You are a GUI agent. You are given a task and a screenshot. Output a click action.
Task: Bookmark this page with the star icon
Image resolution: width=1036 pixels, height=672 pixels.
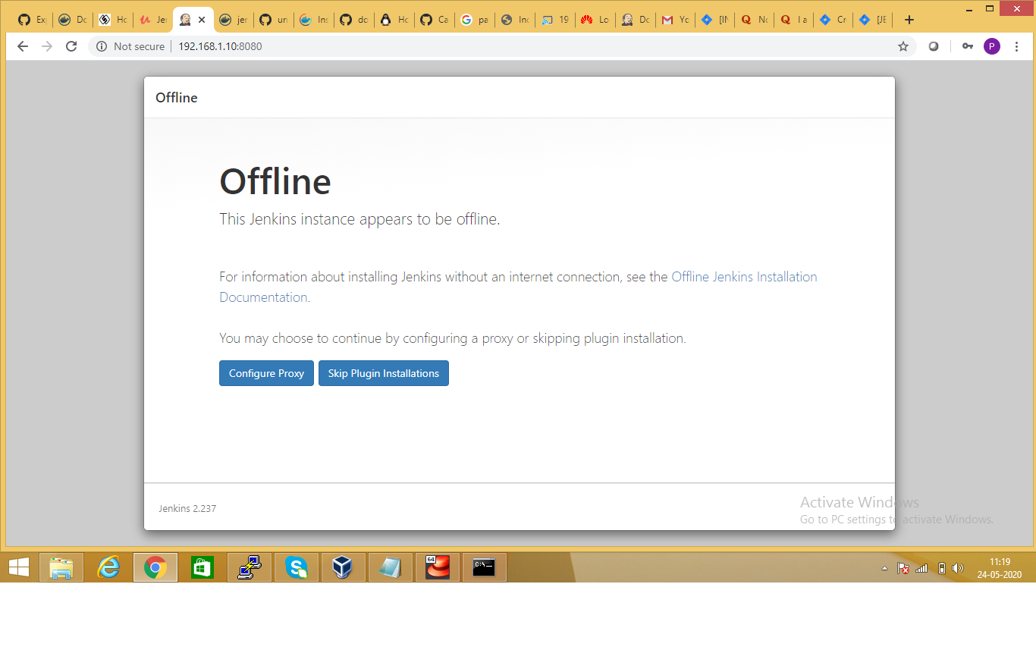pyautogui.click(x=903, y=46)
